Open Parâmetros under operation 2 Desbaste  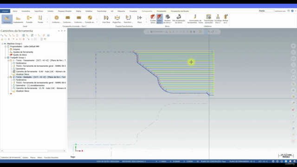click(x=21, y=80)
